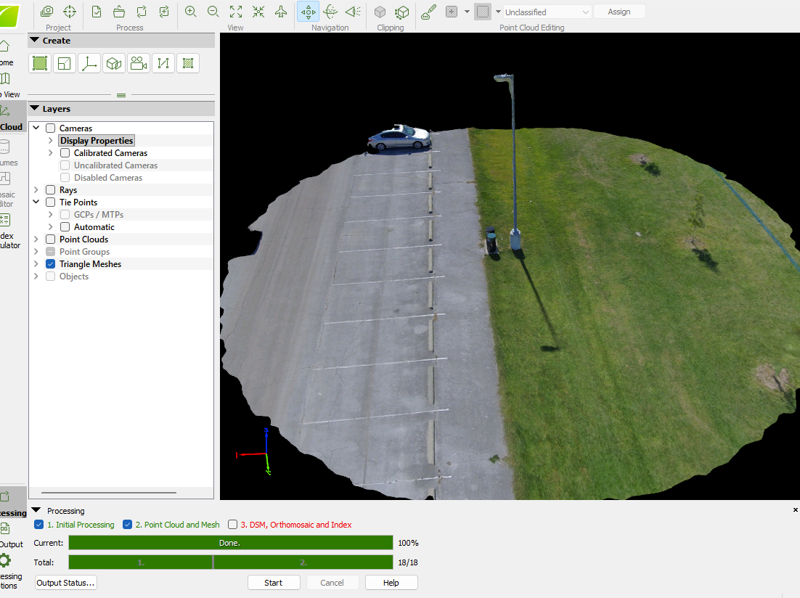Open Processing Options via the gear icon
Image resolution: width=800 pixels, height=598 pixels.
click(x=5, y=560)
